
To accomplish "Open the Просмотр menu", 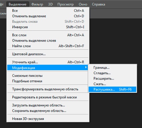I will [x=66, y=4].
